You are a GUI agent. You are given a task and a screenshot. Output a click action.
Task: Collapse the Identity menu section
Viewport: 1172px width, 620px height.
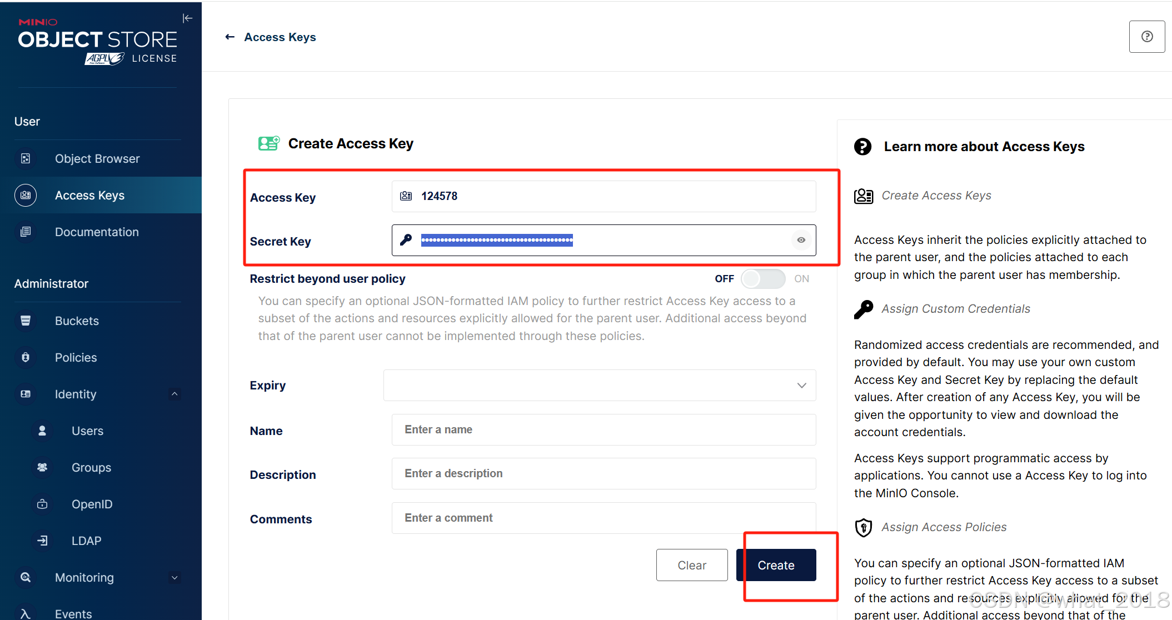(x=174, y=394)
